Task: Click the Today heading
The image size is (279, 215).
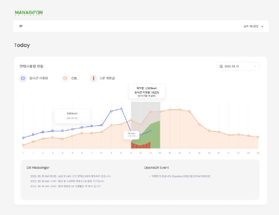Action: point(22,45)
